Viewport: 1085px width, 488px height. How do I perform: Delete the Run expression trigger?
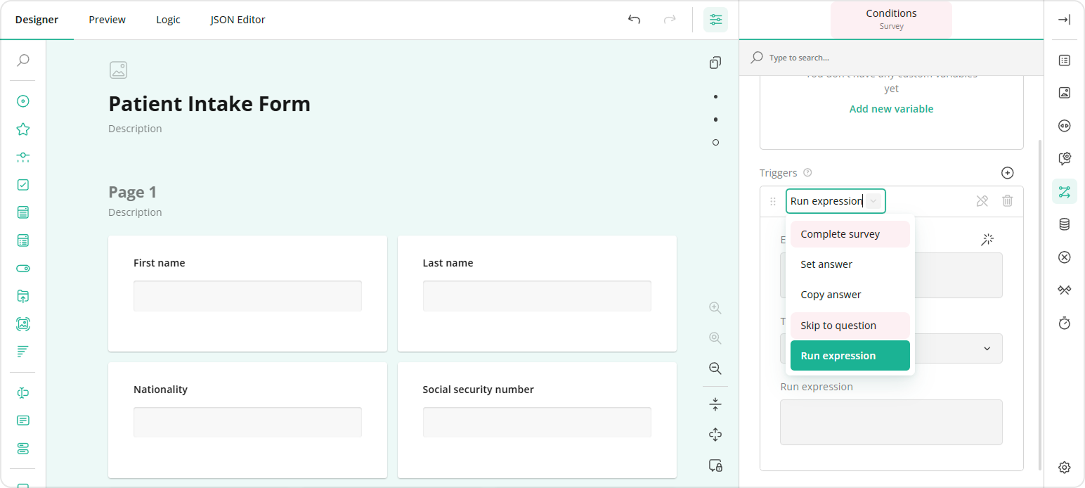[1007, 200]
